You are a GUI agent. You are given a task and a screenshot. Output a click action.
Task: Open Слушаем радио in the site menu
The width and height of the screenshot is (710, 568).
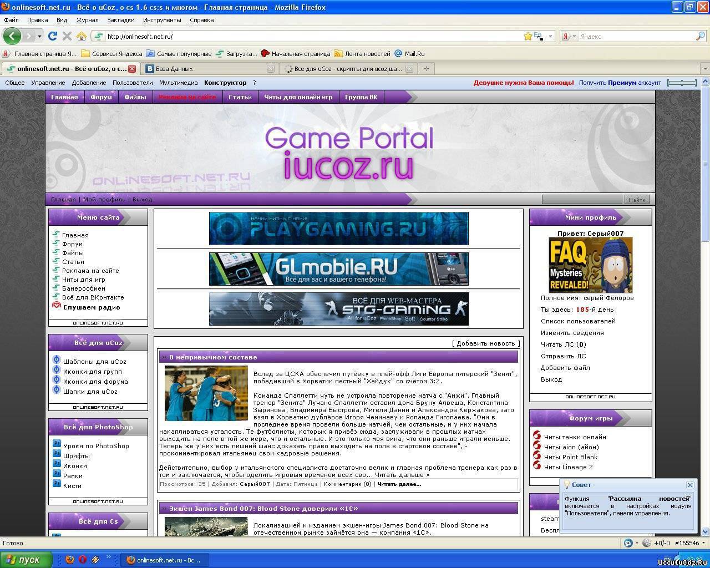[x=92, y=307]
